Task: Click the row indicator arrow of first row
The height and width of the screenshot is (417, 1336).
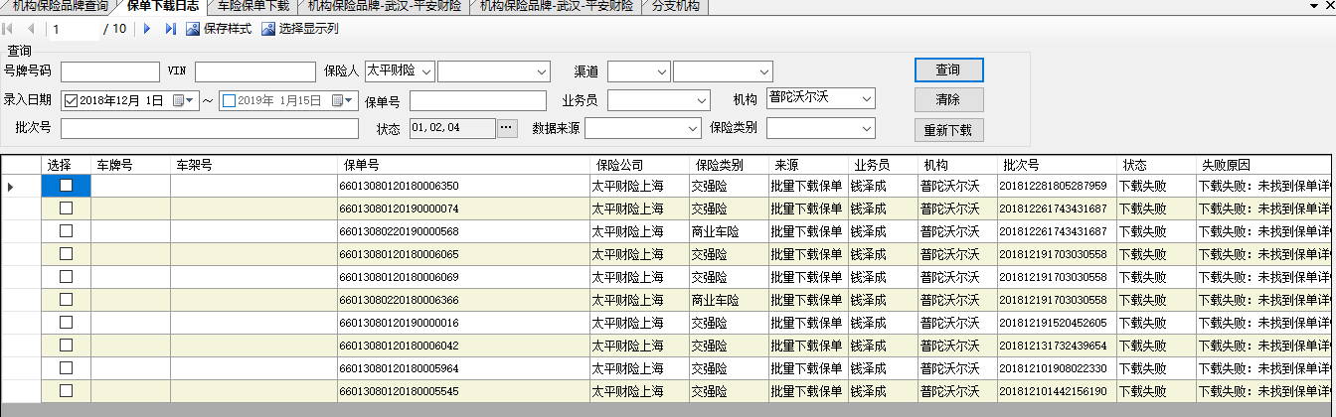Action: pos(11,186)
